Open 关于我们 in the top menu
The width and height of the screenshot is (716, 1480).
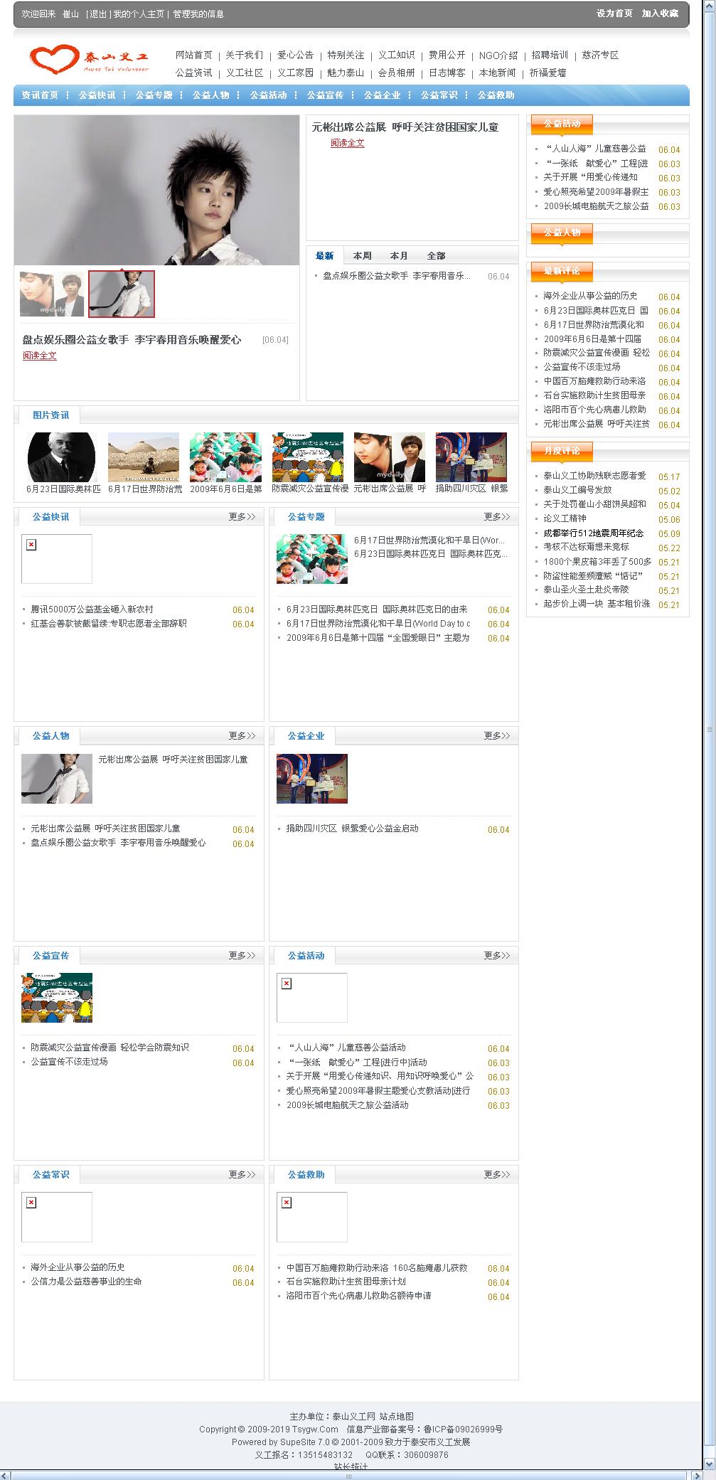pyautogui.click(x=244, y=55)
